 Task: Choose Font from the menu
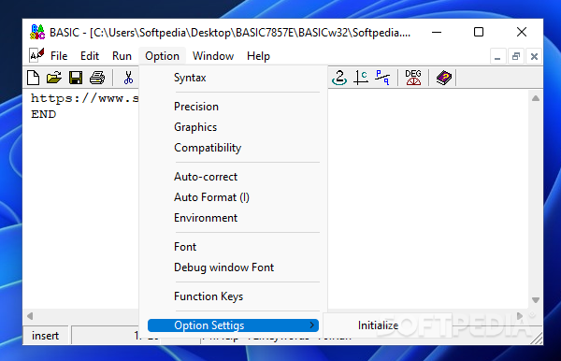(x=233, y=247)
